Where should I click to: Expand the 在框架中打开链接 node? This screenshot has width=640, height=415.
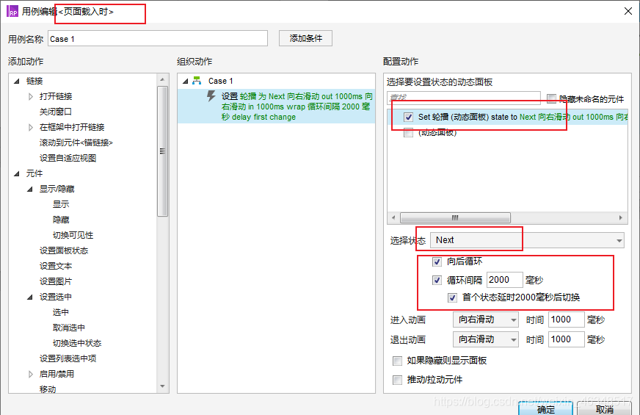(x=31, y=128)
